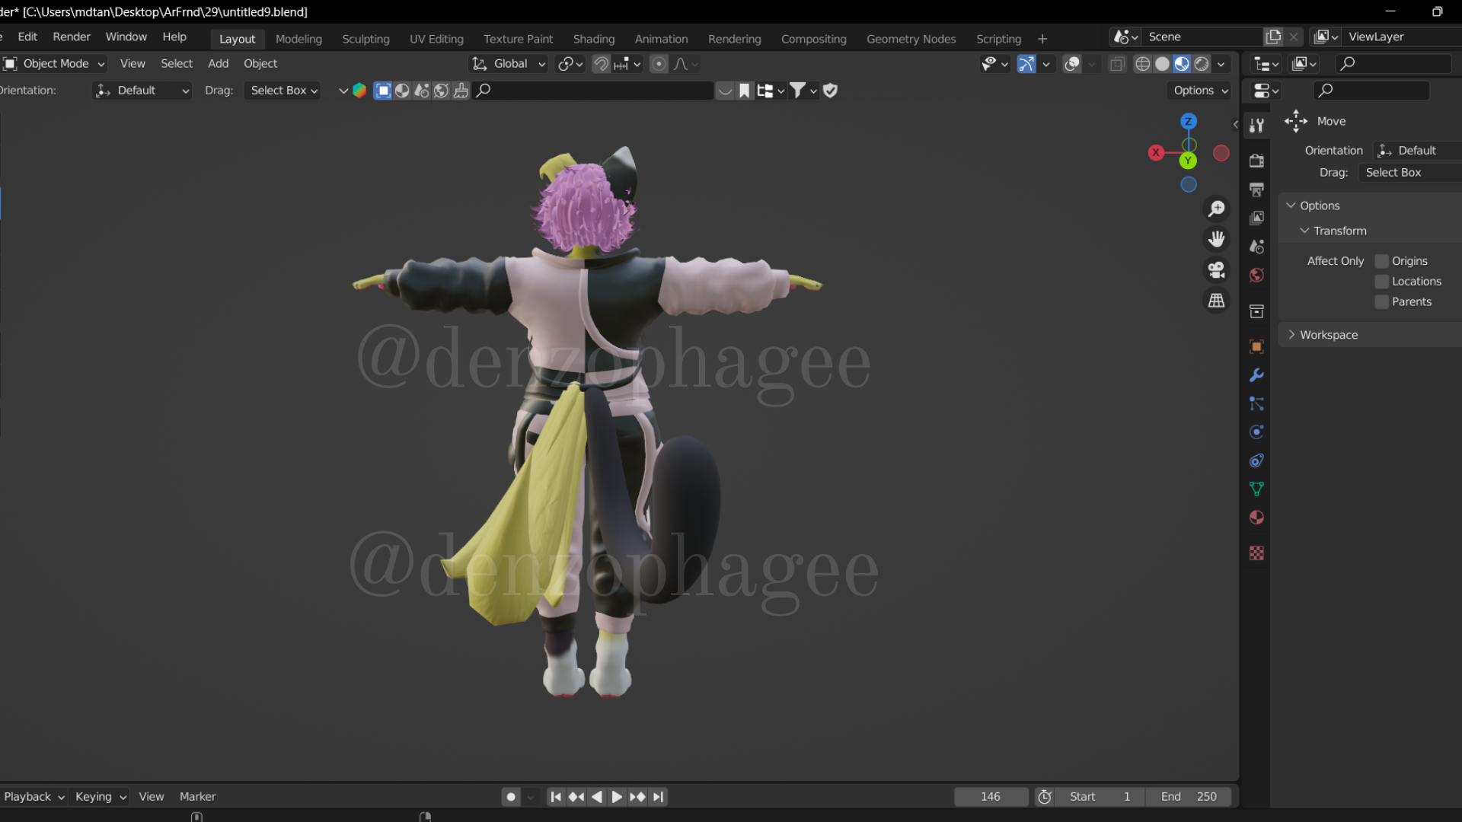Expand the Workspace panel
Viewport: 1462px width, 822px height.
[x=1329, y=335]
